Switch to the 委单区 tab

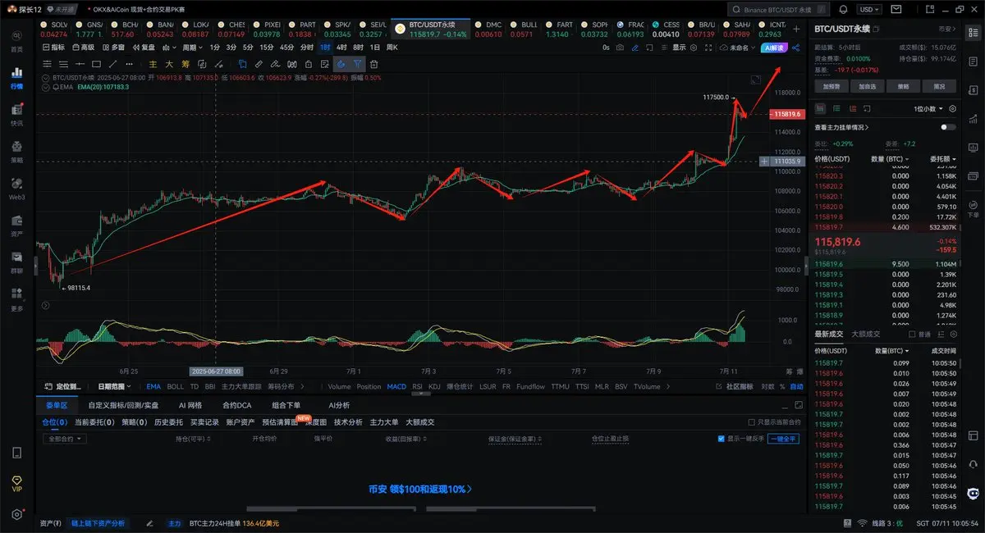tap(56, 405)
